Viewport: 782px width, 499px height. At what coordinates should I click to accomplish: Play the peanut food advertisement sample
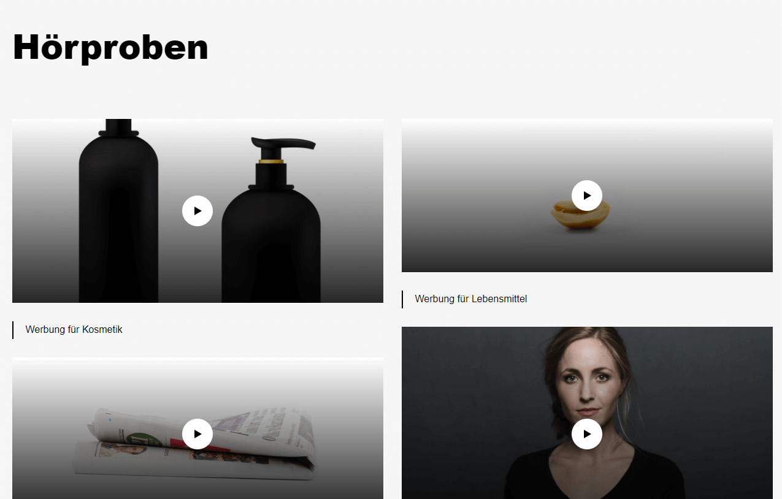coord(587,196)
